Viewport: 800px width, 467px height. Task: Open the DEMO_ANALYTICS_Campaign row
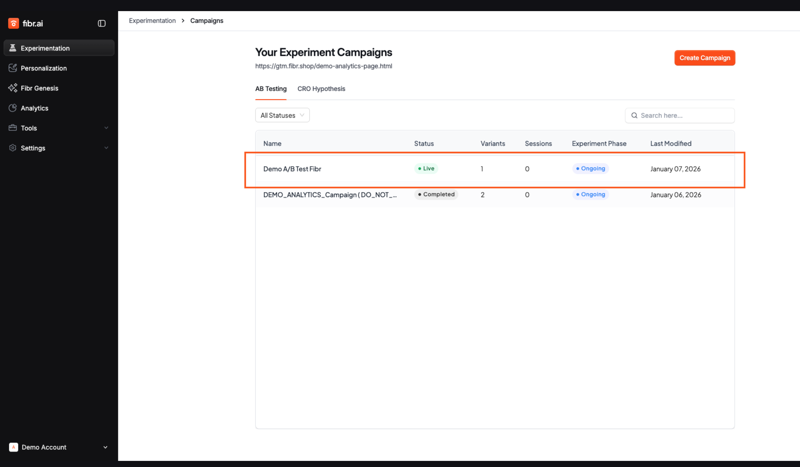pyautogui.click(x=329, y=194)
